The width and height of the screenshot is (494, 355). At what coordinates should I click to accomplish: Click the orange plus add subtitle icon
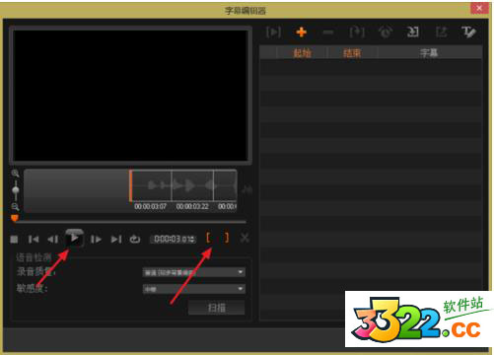(301, 33)
